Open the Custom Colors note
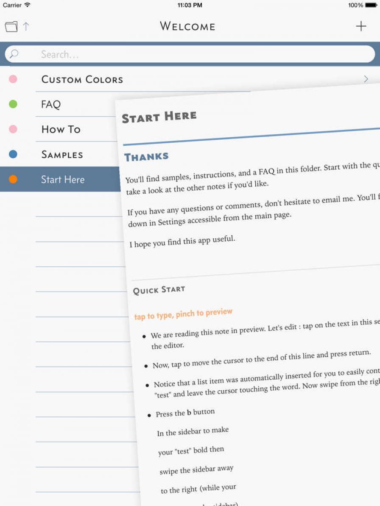380x506 pixels. point(82,79)
